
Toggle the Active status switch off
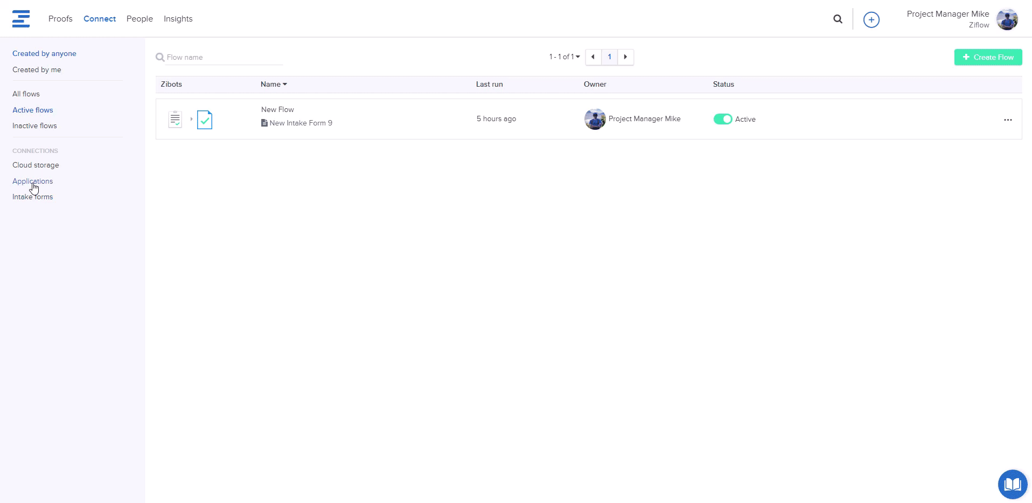tap(722, 119)
